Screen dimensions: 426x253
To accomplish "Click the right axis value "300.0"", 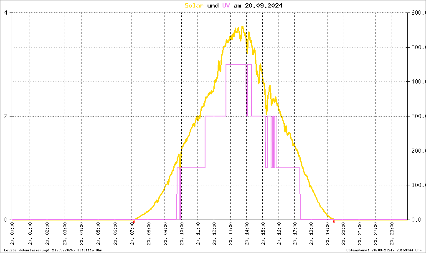I will [x=418, y=116].
